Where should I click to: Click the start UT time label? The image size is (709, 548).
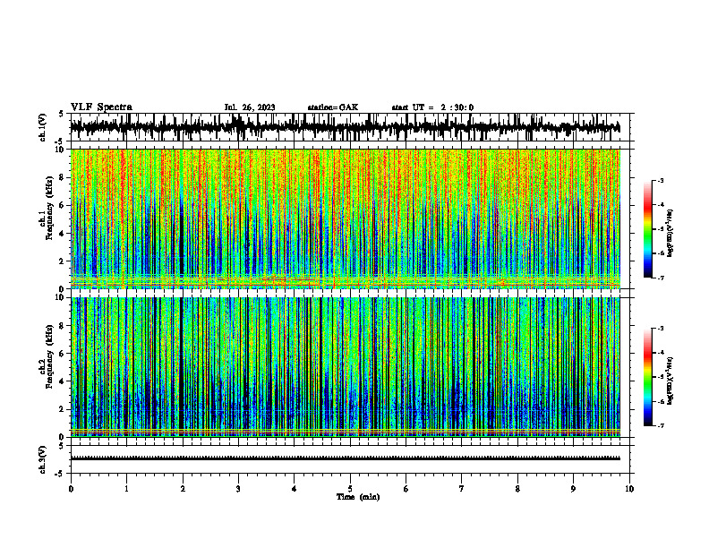pyautogui.click(x=432, y=107)
